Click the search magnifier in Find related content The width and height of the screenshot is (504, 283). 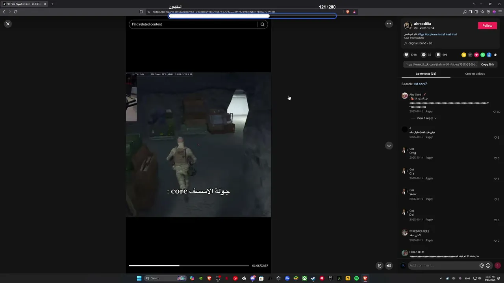point(263,24)
